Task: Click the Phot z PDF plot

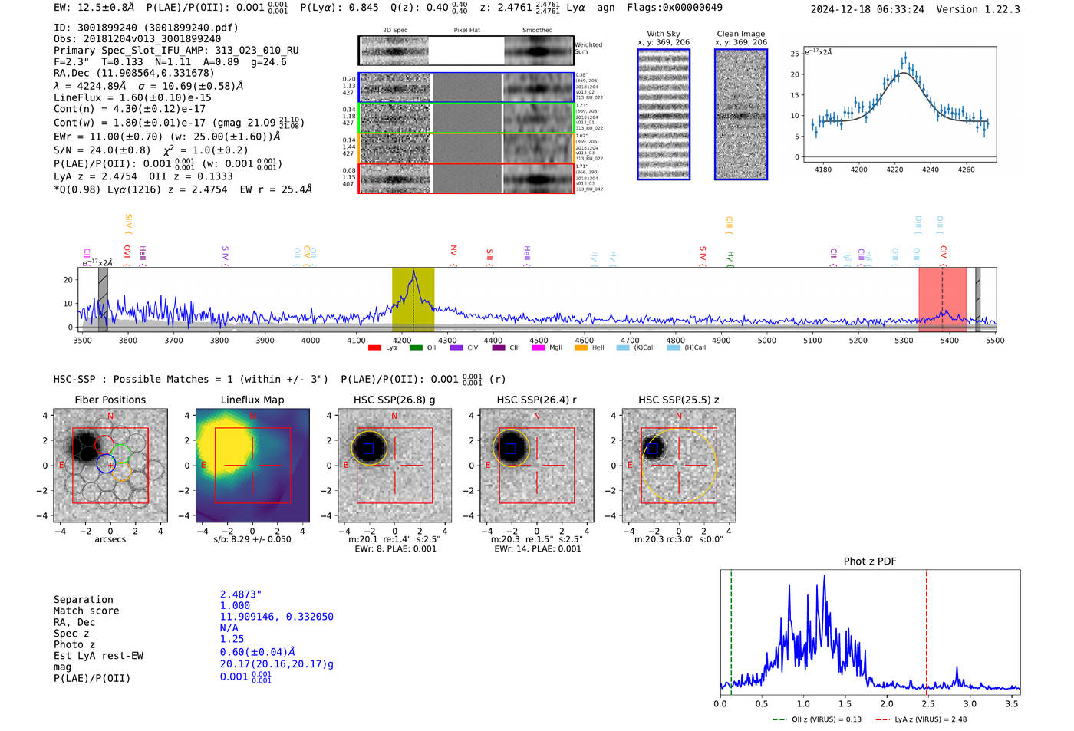Action: tap(870, 631)
